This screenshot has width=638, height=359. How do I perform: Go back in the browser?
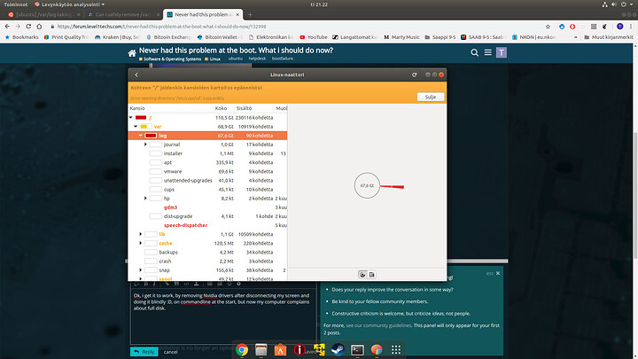pos(7,27)
